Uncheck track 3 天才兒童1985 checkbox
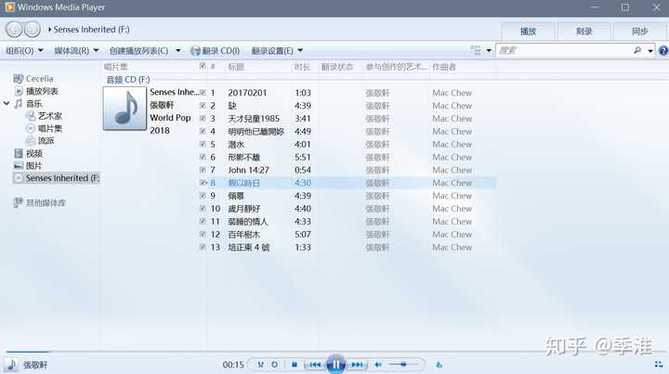Viewport: 669px width, 374px height. pos(203,119)
